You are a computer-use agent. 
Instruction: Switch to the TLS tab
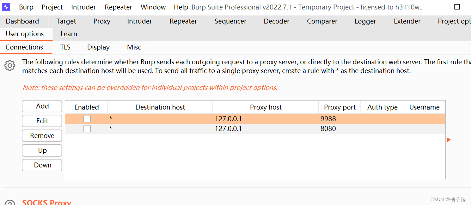click(x=65, y=47)
